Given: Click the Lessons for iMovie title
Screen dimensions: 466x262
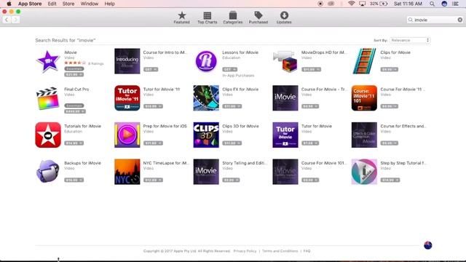Looking at the screenshot, I should tap(240, 52).
